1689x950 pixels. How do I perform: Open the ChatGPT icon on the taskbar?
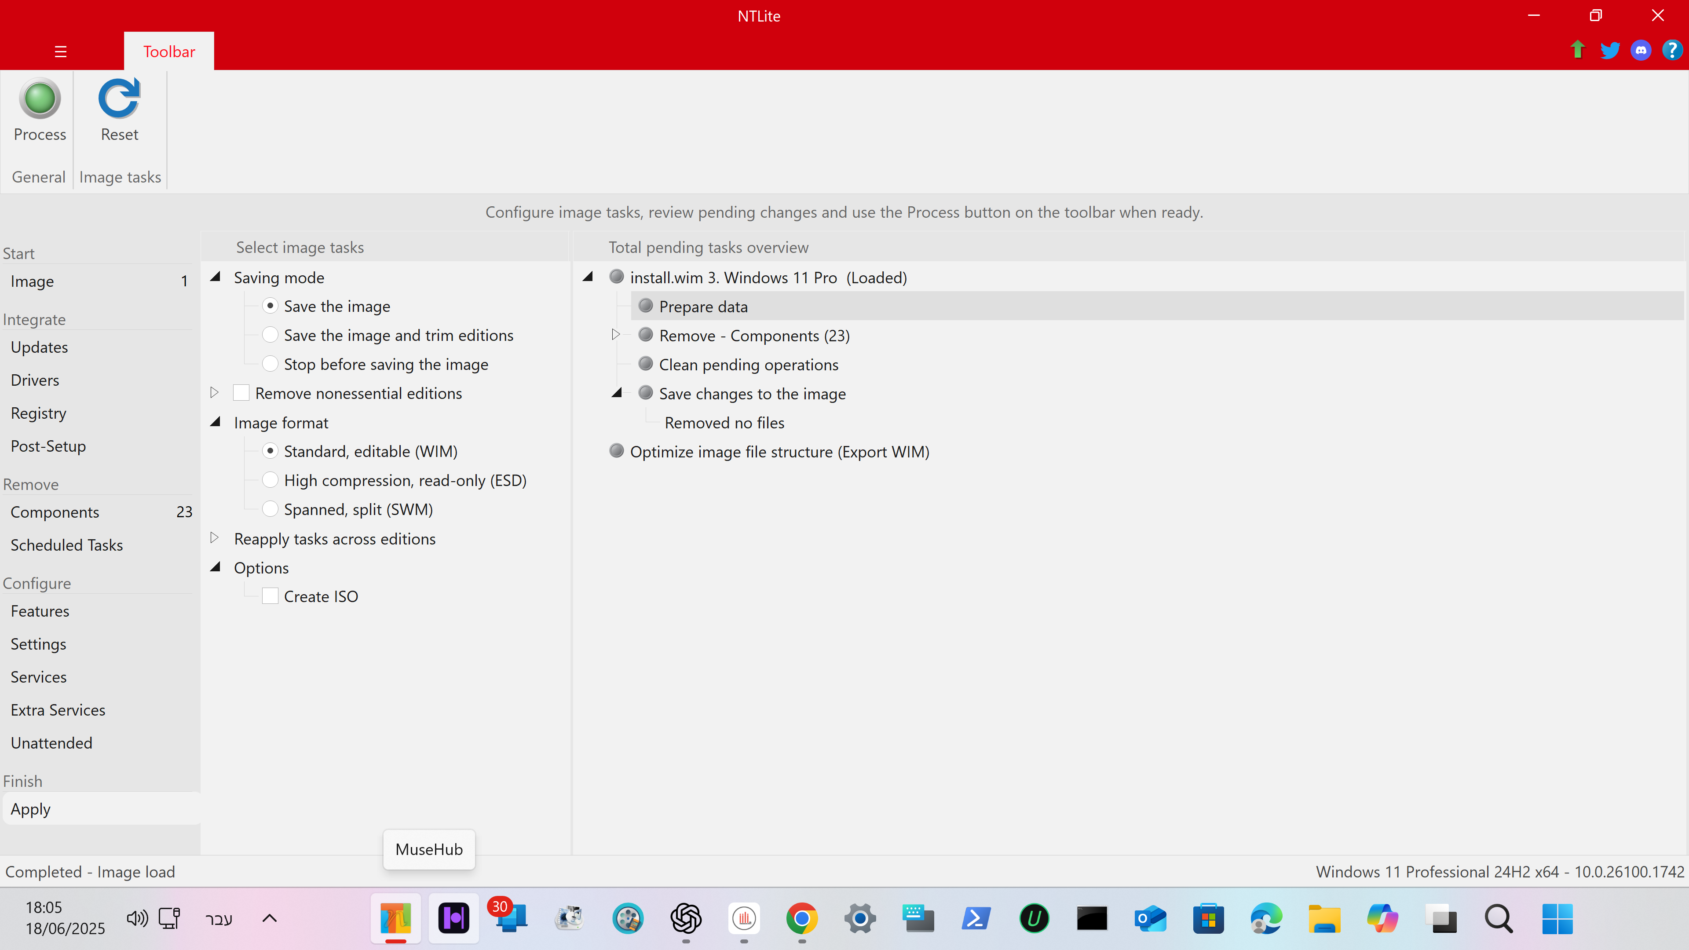686,918
